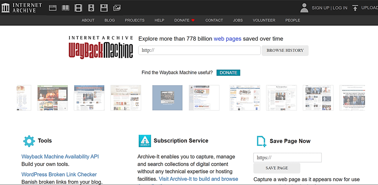The height and width of the screenshot is (185, 378).
Task: Click the red heart beside Donate
Action: pos(193,21)
